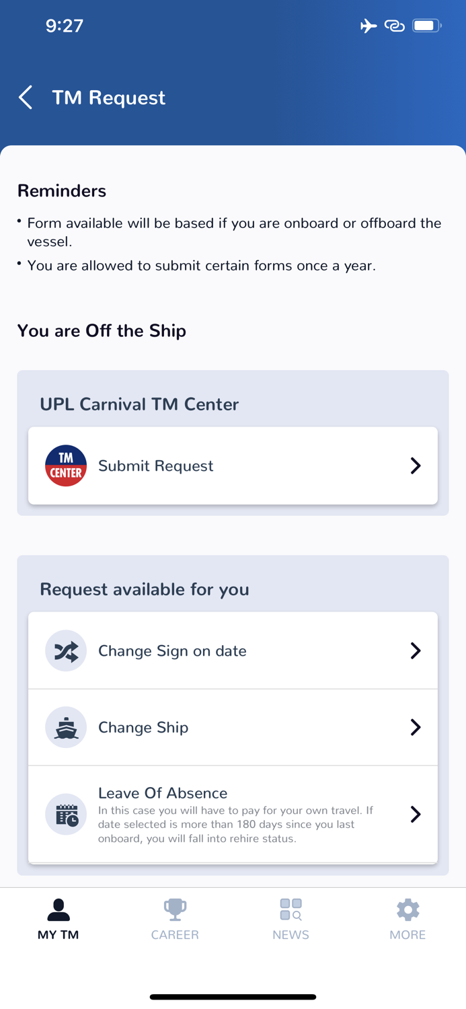Tap the back arrow on TM Request

25,97
